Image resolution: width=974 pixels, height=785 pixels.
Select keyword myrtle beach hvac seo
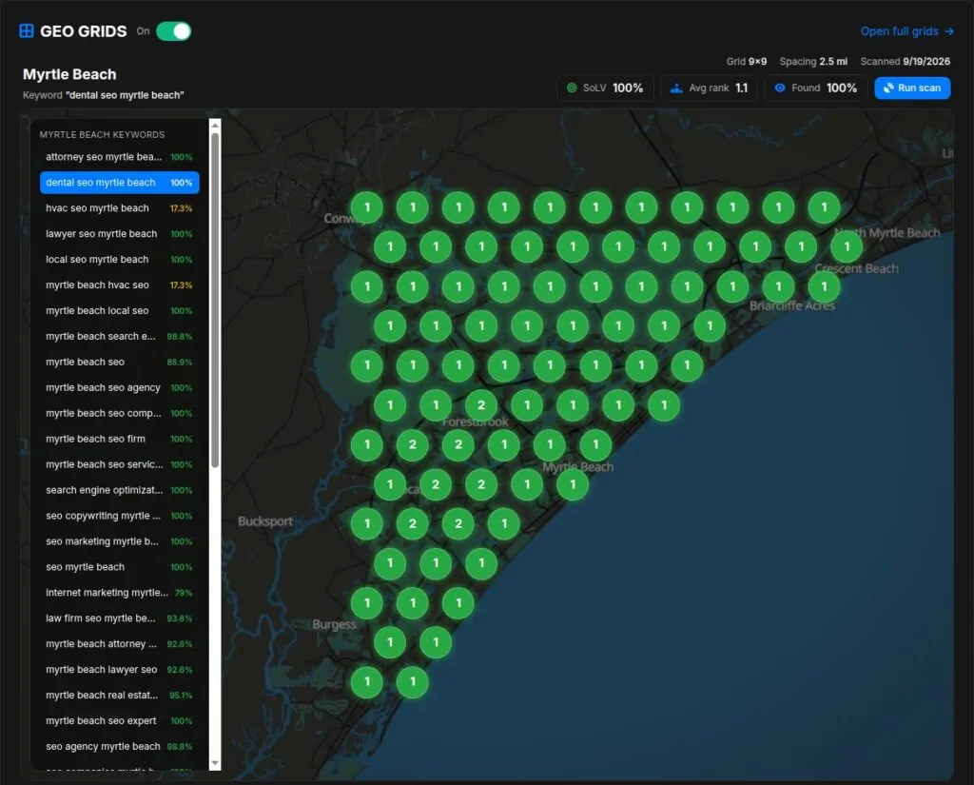[x=119, y=285]
